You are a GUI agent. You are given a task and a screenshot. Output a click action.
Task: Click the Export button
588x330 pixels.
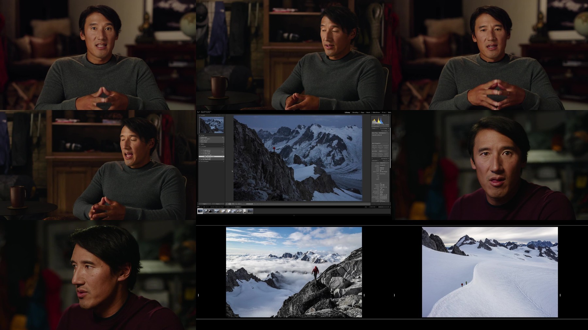point(218,204)
